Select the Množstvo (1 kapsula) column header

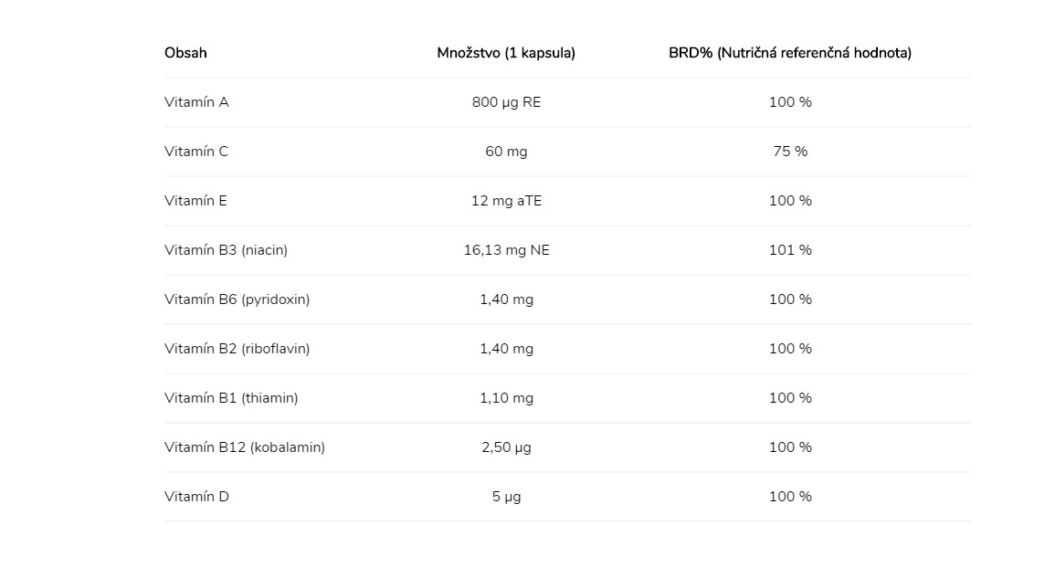506,53
